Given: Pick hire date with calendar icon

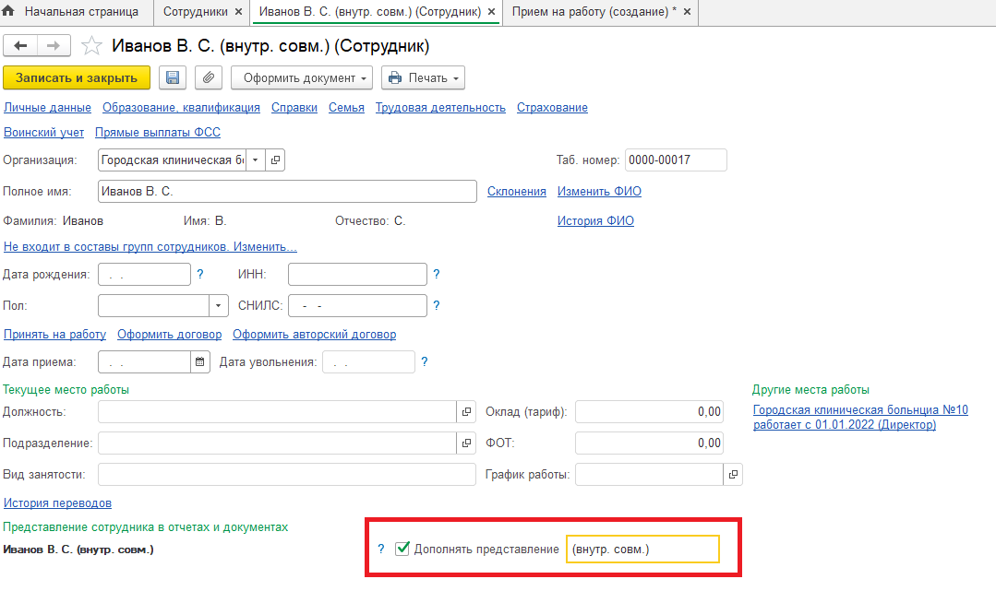Looking at the screenshot, I should [x=200, y=361].
